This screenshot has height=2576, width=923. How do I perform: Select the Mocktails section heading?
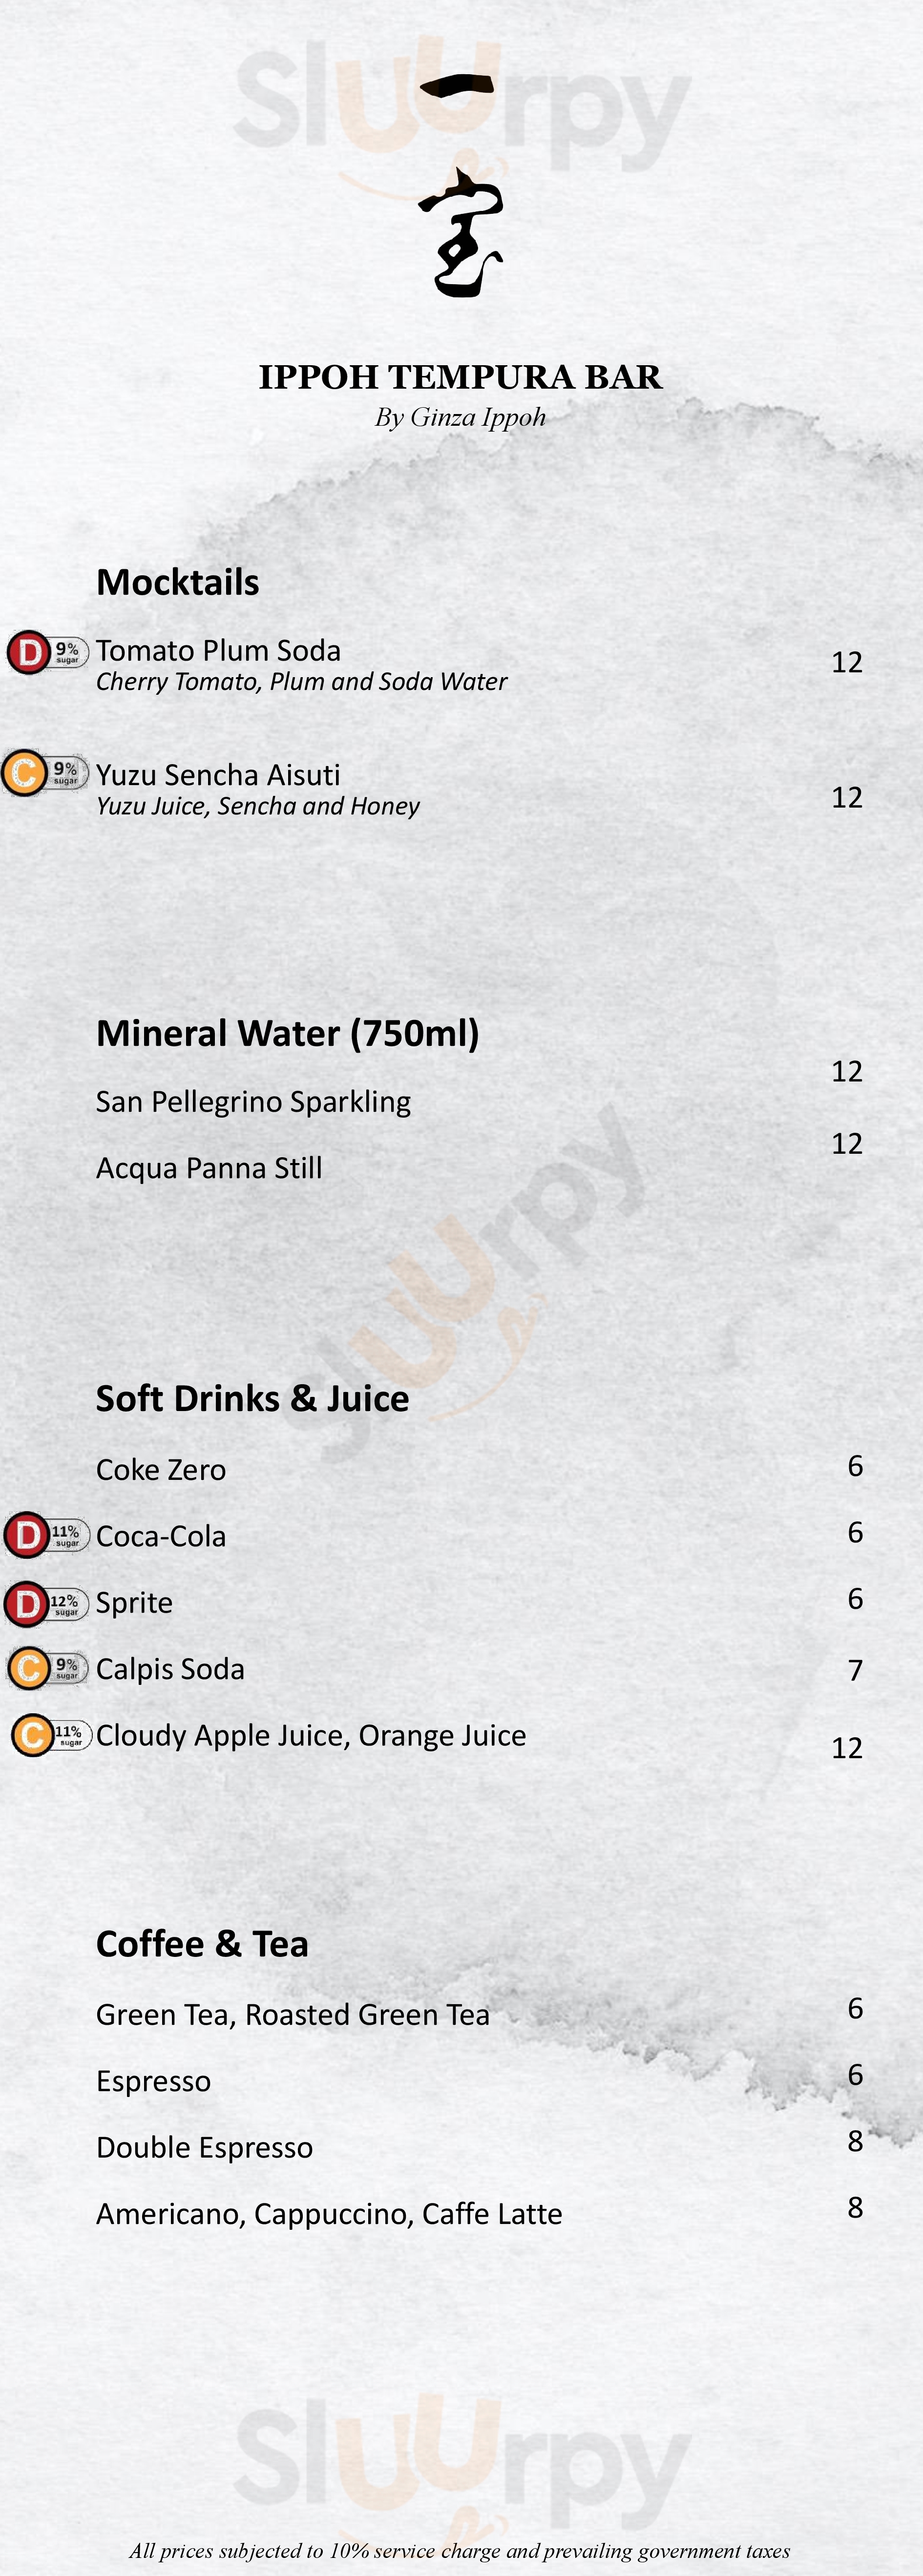coord(178,582)
